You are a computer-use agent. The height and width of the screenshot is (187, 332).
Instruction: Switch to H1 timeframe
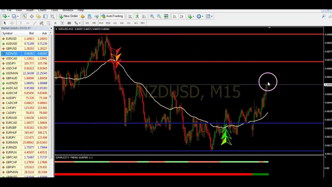pyautogui.click(x=115, y=23)
